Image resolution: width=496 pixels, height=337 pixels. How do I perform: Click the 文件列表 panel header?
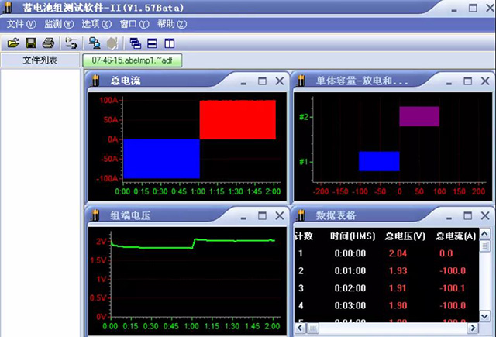click(40, 60)
